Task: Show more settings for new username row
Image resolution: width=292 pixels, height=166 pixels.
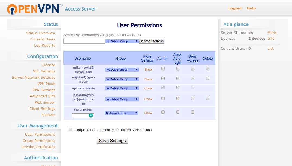Action: click(148, 113)
